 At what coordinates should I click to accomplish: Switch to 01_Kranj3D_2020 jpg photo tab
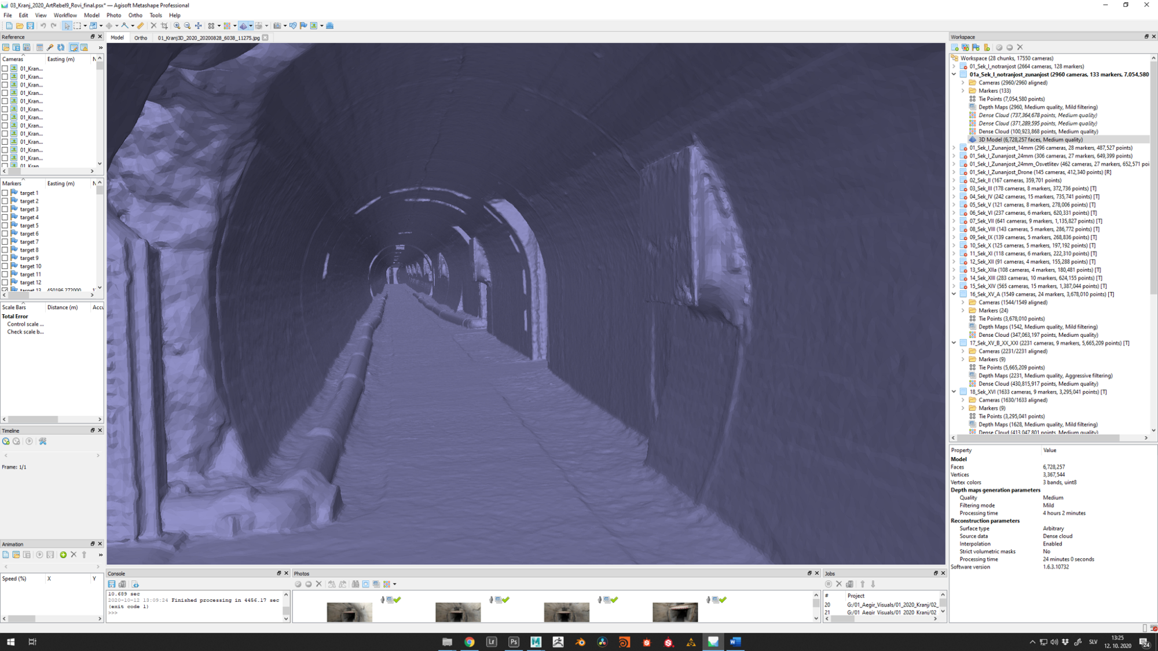pyautogui.click(x=208, y=38)
